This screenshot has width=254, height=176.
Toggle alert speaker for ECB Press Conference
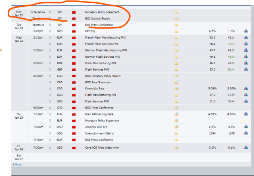tap(50, 140)
